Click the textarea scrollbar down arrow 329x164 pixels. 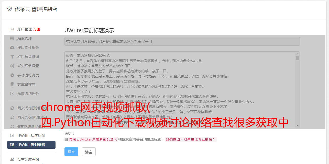297,125
